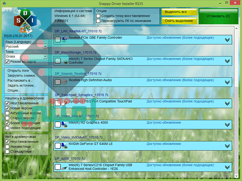Click the scrollbar down arrow
The image size is (242, 181).
point(236,176)
